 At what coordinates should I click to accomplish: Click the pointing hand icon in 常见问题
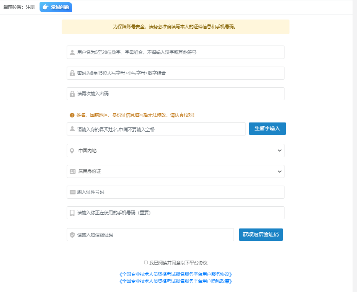click(x=46, y=7)
